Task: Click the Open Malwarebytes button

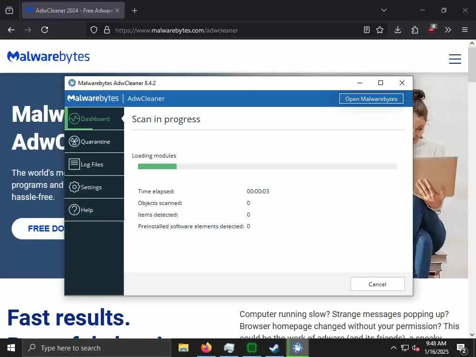Action: pos(371,99)
